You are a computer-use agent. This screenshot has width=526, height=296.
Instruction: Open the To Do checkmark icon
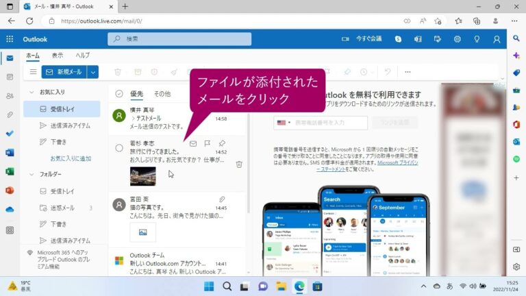(10, 134)
